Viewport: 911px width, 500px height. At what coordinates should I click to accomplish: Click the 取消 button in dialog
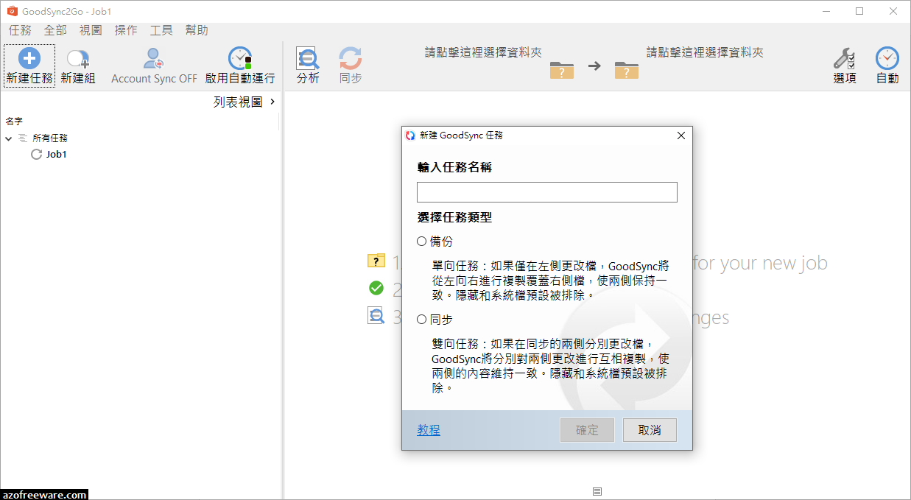[x=650, y=431]
